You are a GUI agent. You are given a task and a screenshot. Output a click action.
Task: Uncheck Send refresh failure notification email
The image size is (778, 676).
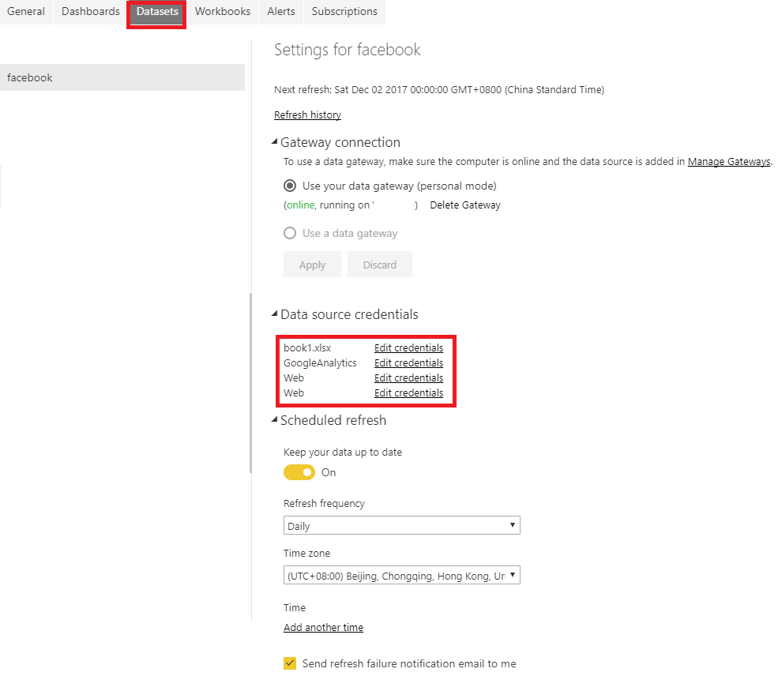click(x=290, y=663)
